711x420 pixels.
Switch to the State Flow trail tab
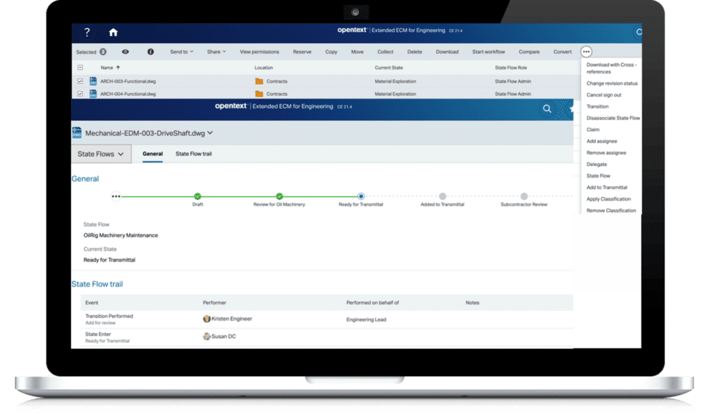(x=194, y=153)
